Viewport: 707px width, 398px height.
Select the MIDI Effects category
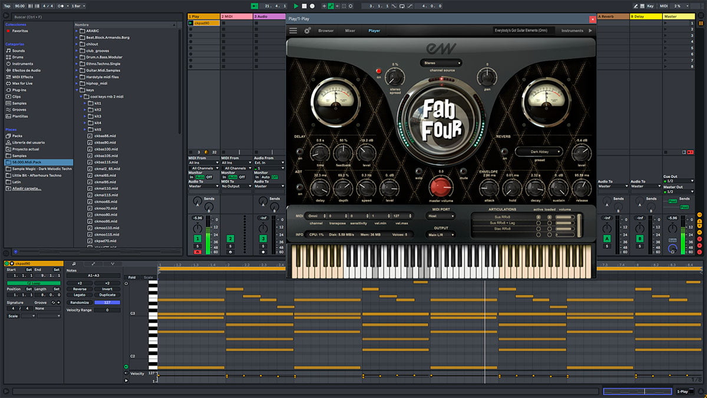(x=22, y=77)
